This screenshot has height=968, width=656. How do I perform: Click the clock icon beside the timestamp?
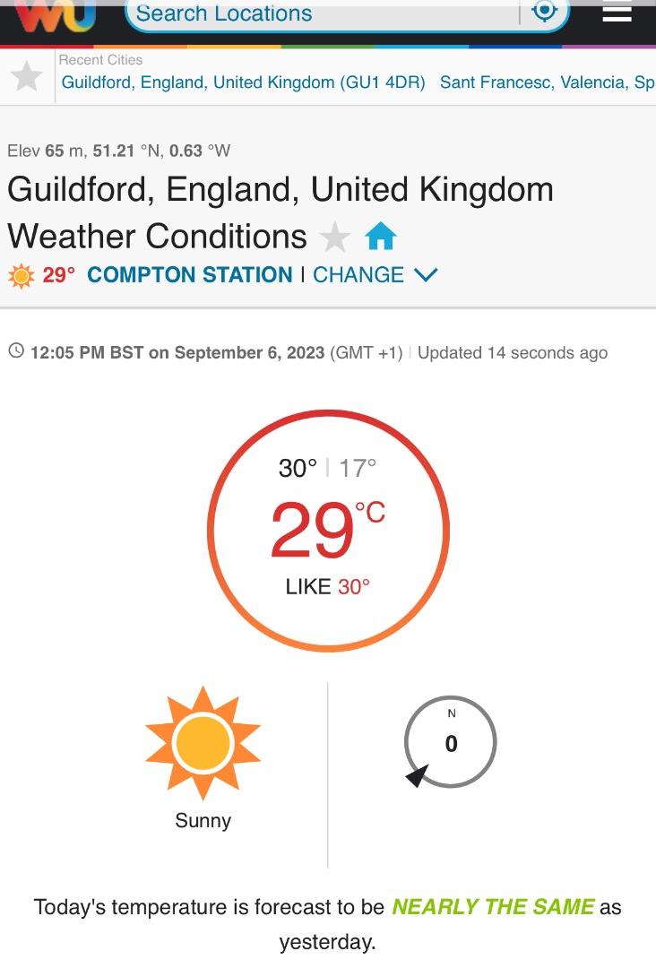point(16,351)
